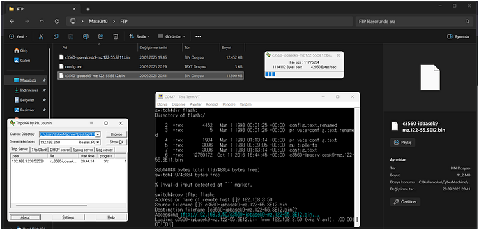The width and height of the screenshot is (479, 230).
Task: Open the Dosya menu in Tera Term
Action: coord(162,104)
